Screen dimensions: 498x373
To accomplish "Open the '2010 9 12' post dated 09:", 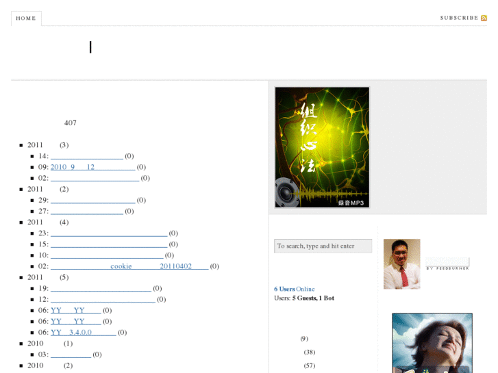I will 92,167.
